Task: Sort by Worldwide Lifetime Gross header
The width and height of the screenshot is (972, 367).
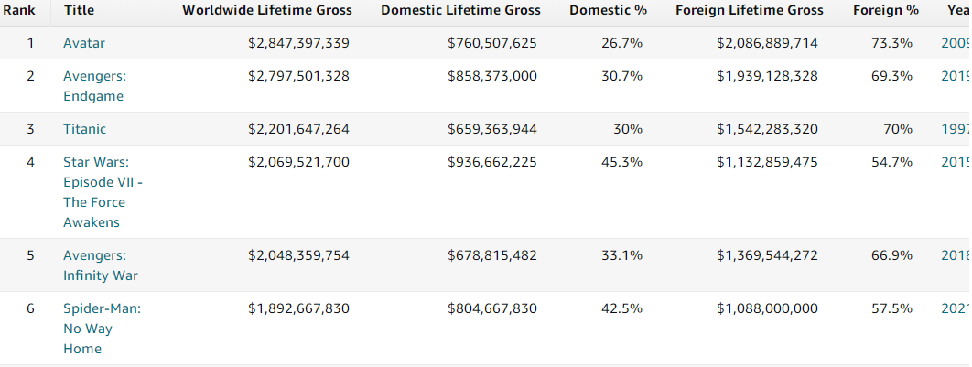Action: (265, 10)
